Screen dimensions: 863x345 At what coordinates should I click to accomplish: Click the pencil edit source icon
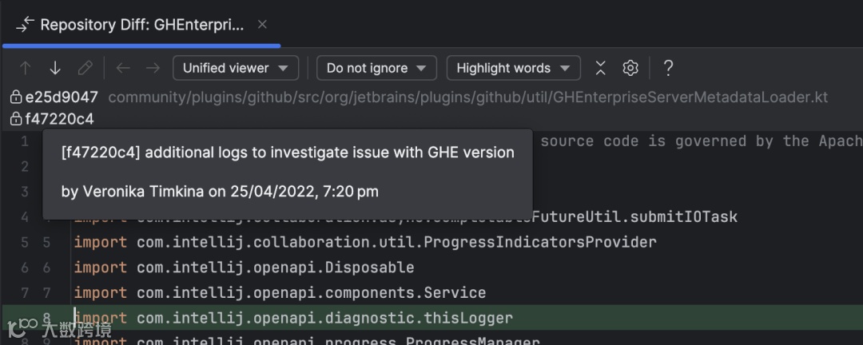point(85,68)
